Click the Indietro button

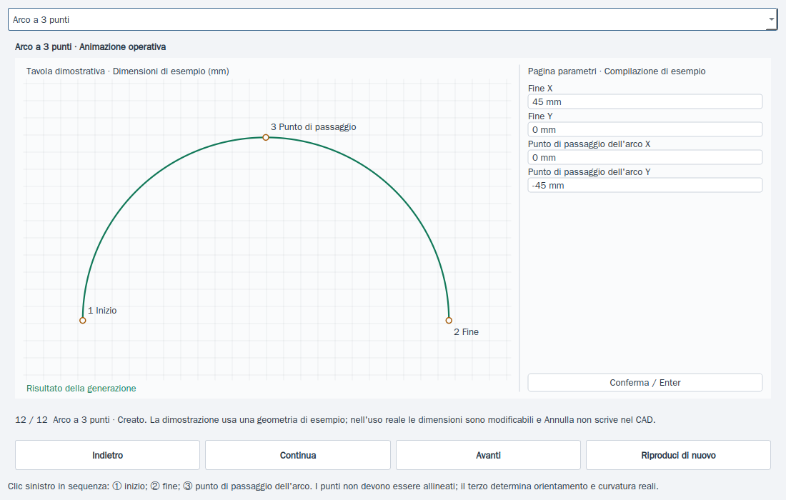(x=107, y=455)
